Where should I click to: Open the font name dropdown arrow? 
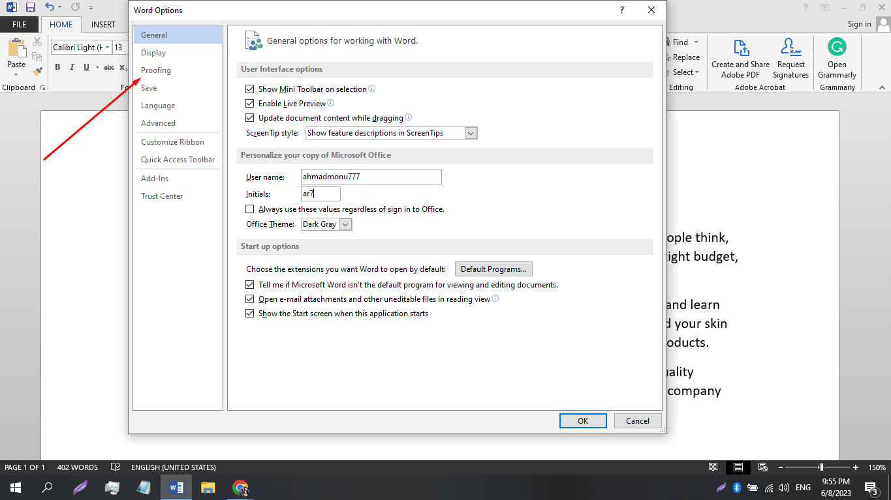(x=108, y=48)
